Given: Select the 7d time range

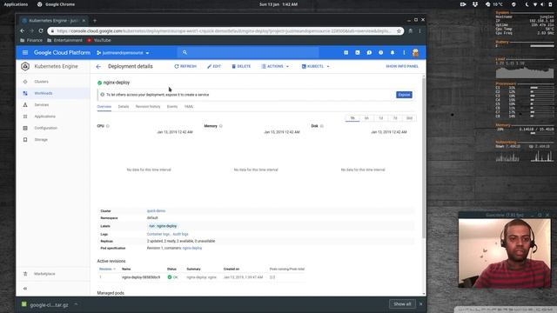Looking at the screenshot, I should click(x=395, y=118).
